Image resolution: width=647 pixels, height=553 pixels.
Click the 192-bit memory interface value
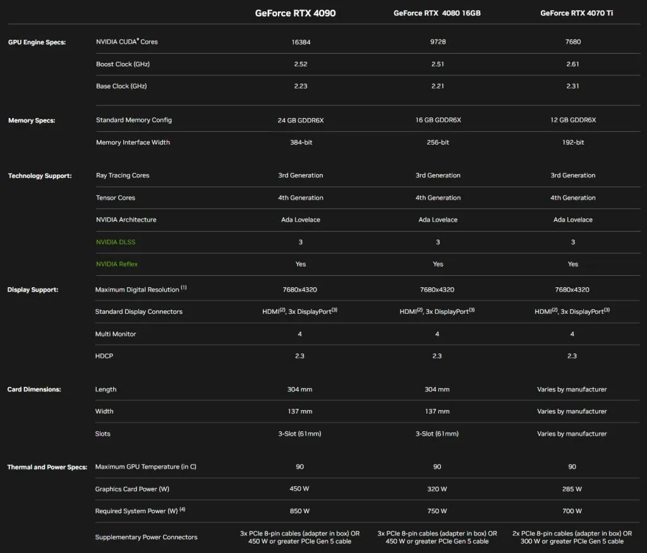[x=573, y=142]
